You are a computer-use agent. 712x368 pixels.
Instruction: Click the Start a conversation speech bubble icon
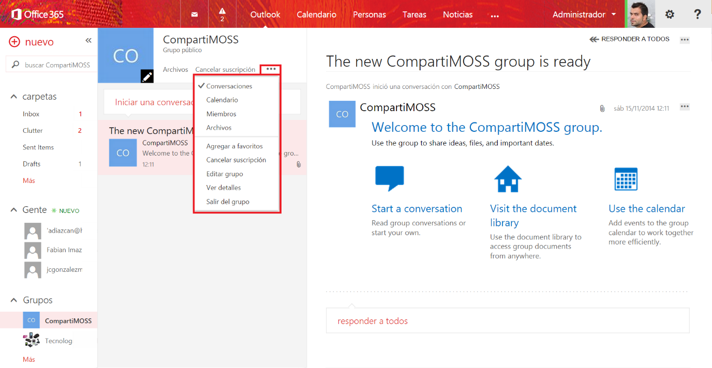(389, 179)
